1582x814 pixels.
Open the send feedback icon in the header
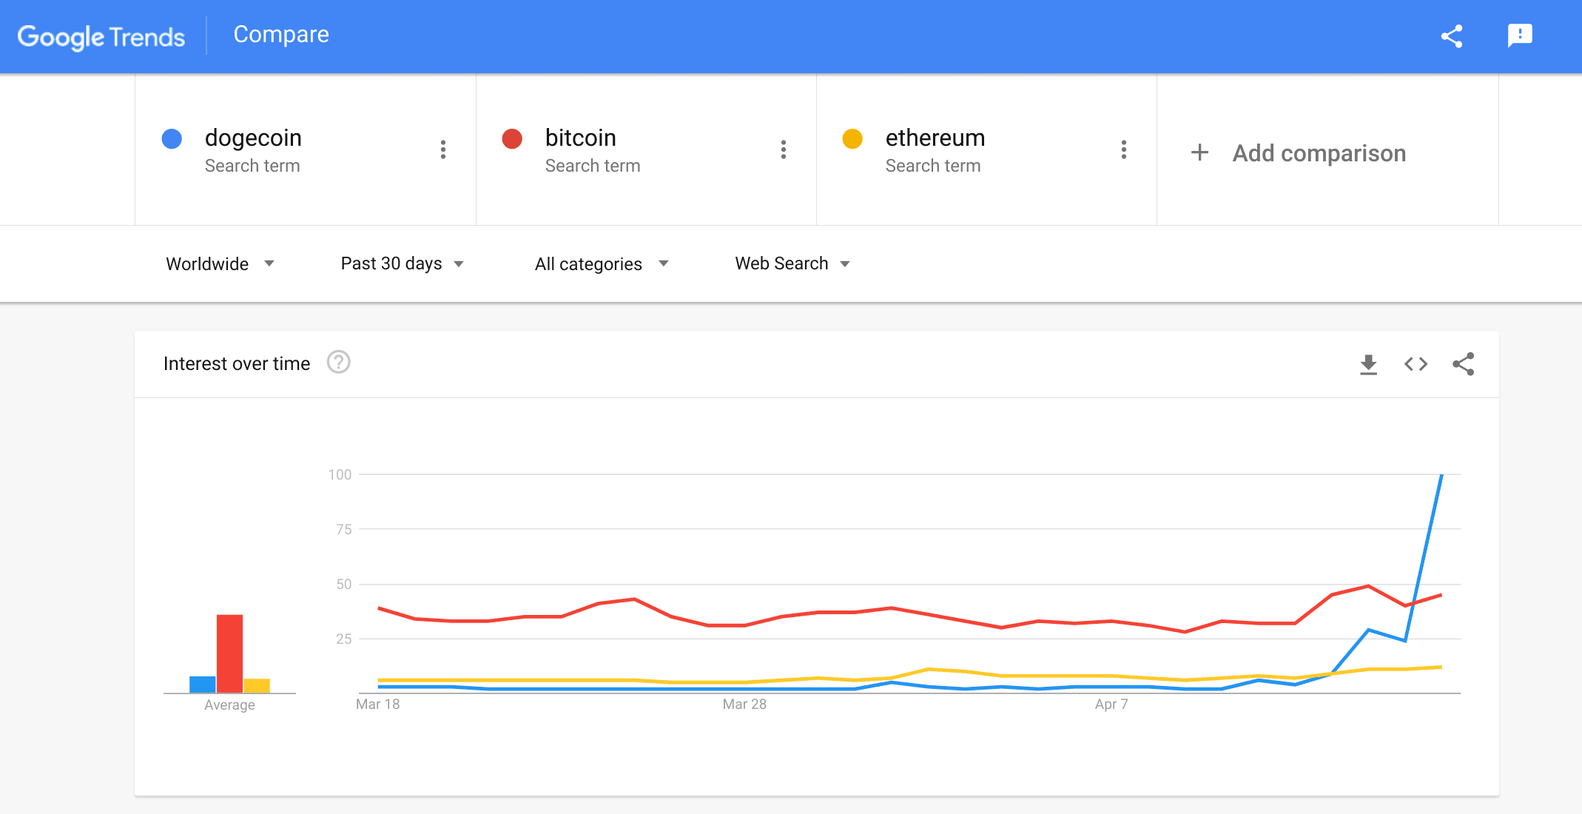[1520, 36]
